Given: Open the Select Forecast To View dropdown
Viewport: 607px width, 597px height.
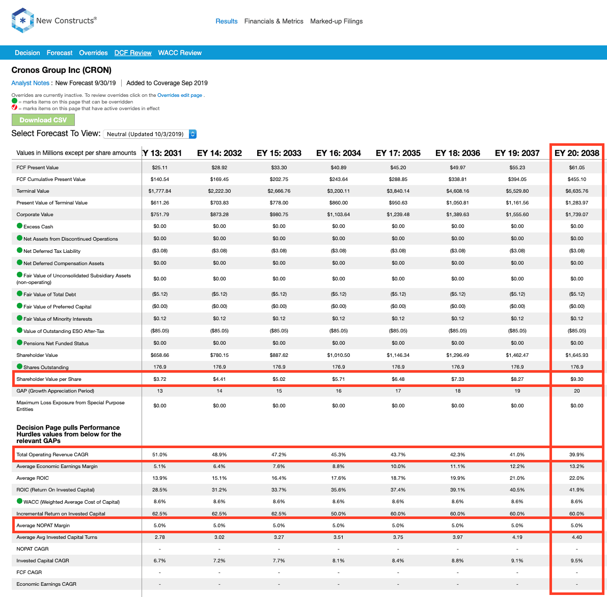Looking at the screenshot, I should pos(150,134).
